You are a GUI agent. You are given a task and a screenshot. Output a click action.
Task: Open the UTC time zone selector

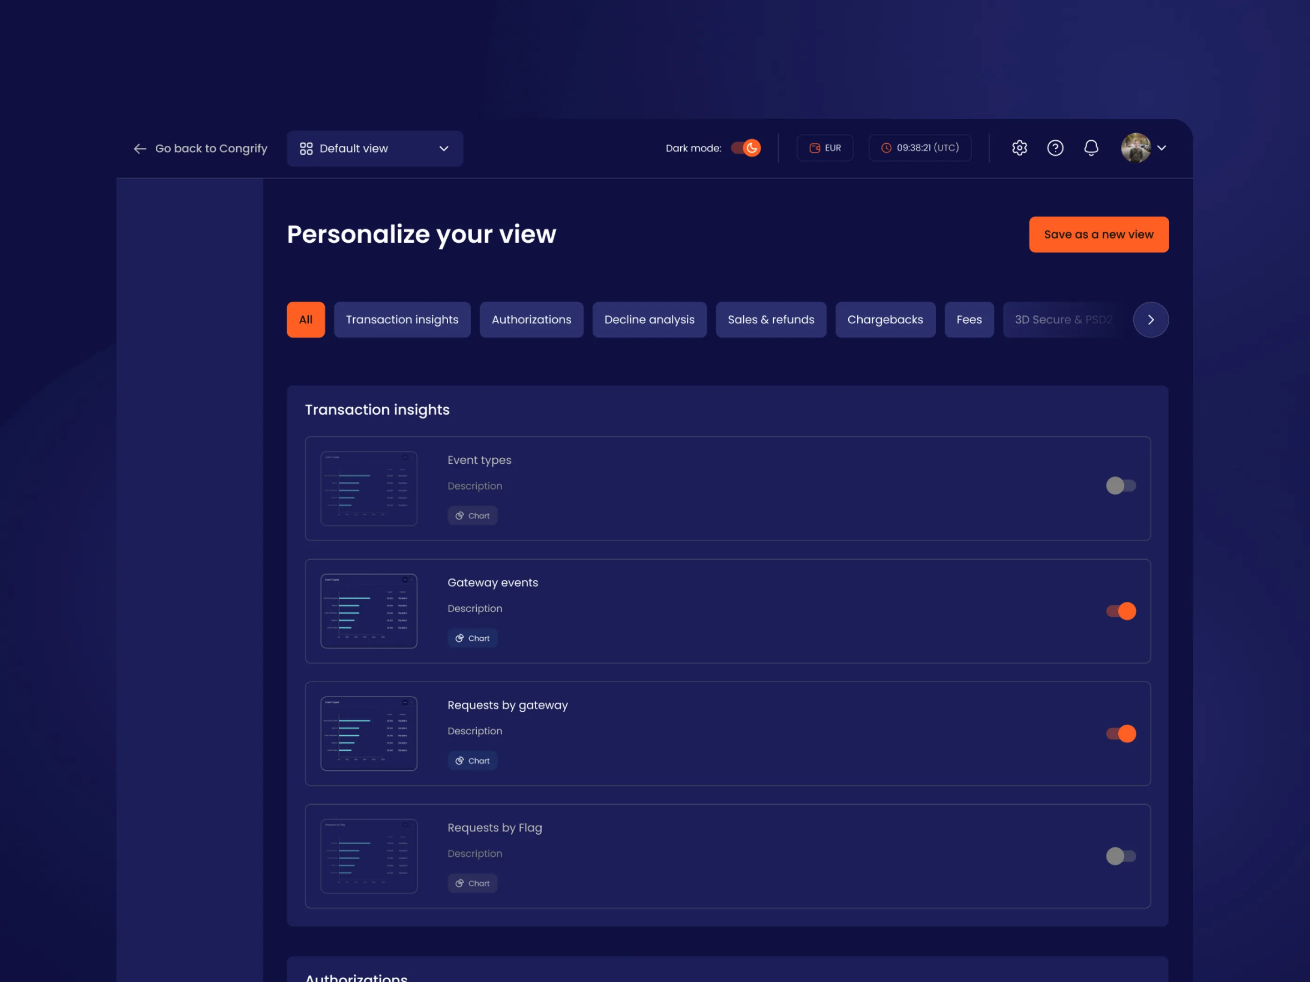(920, 148)
